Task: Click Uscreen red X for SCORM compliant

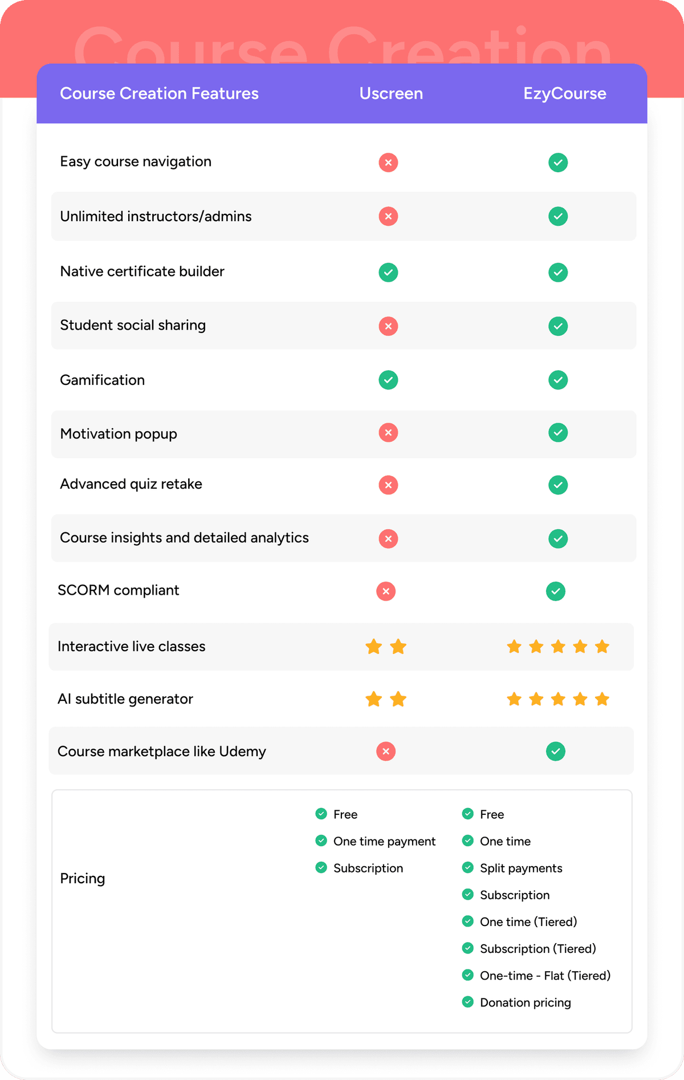Action: pyautogui.click(x=386, y=591)
